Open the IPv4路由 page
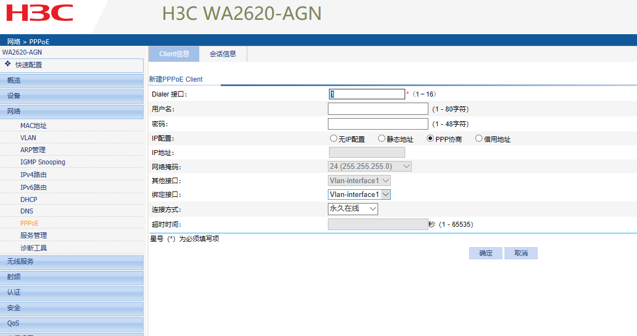Viewport: 637px width, 336px height. [x=33, y=175]
